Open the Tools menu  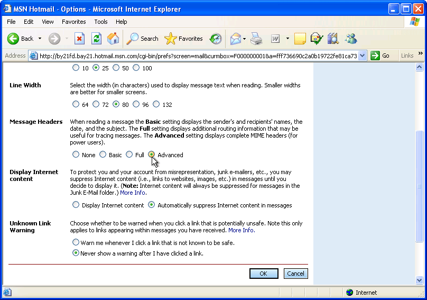point(101,22)
